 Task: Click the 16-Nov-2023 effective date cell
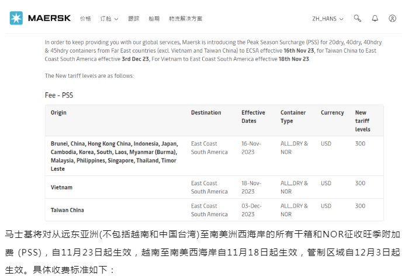(251, 148)
